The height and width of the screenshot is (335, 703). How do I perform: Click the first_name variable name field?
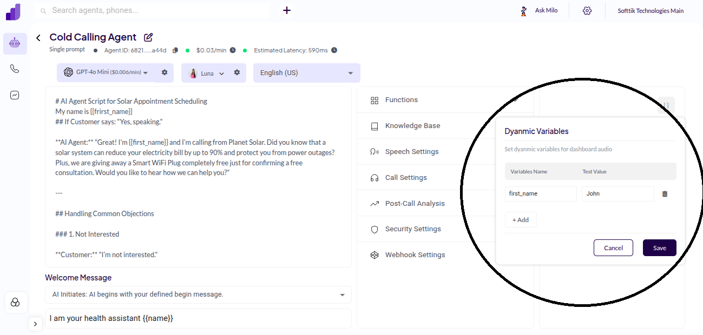coord(541,194)
